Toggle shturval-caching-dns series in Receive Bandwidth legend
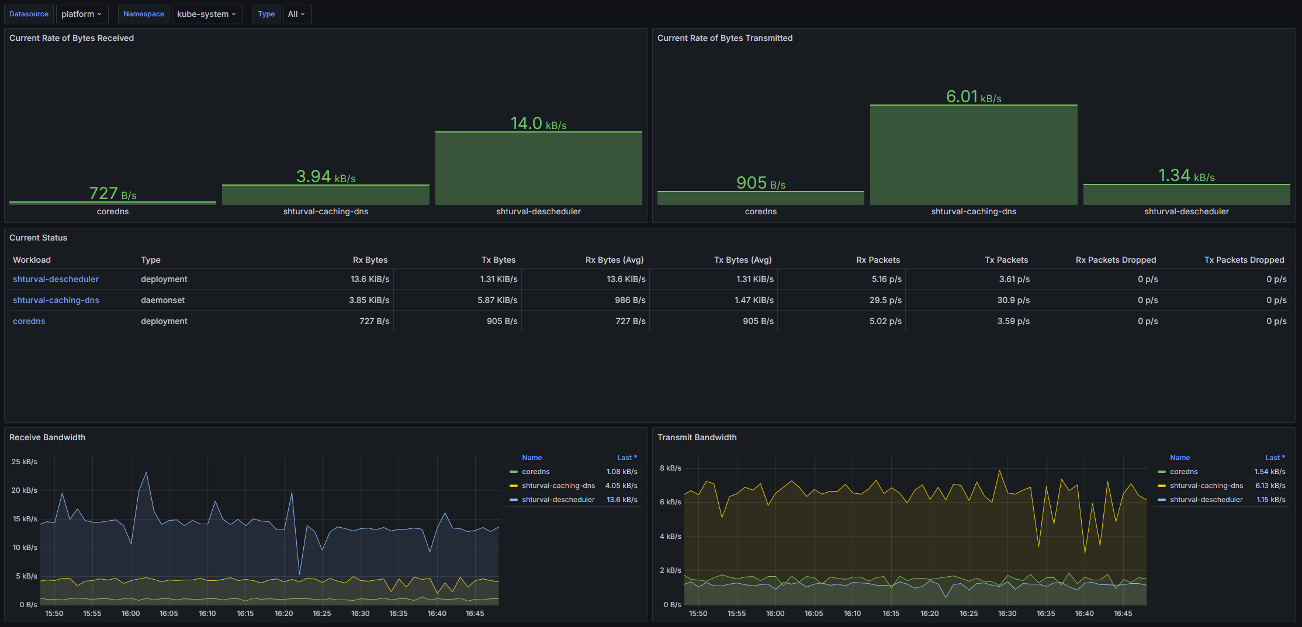This screenshot has height=627, width=1302. 558,486
